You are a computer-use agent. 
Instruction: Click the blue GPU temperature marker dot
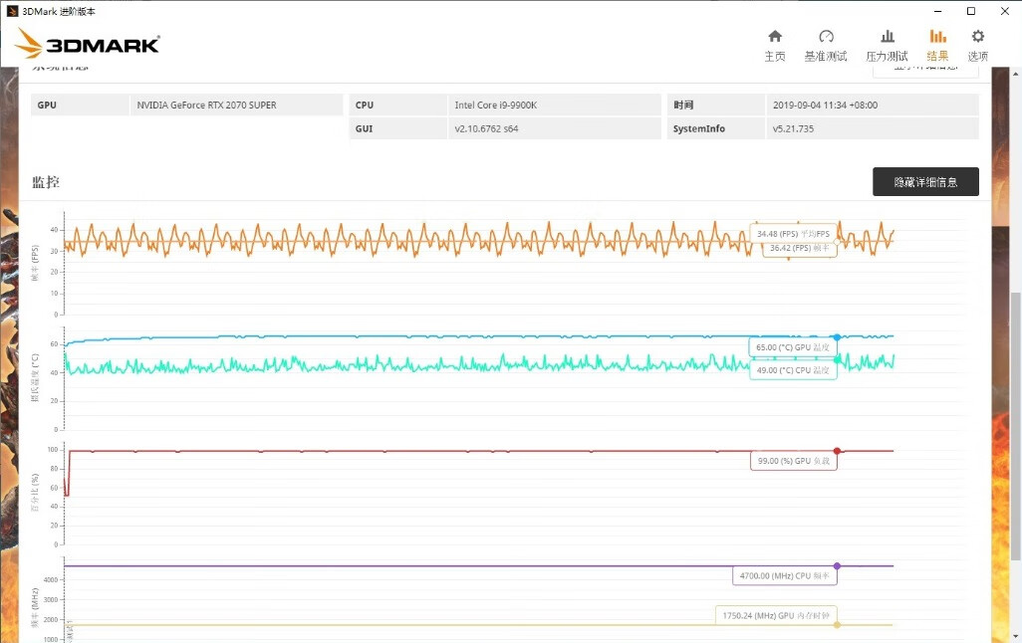[x=837, y=337]
